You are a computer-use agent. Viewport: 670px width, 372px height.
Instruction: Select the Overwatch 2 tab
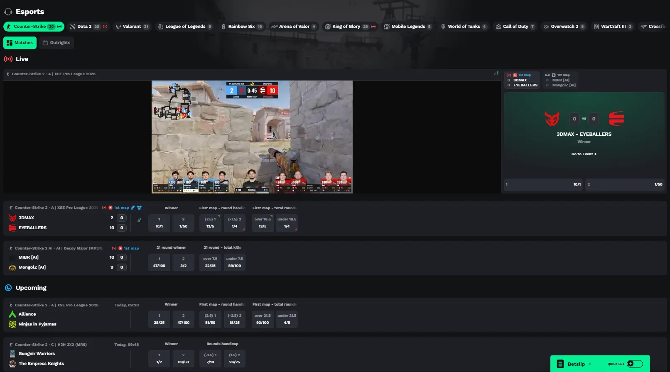coord(564,27)
